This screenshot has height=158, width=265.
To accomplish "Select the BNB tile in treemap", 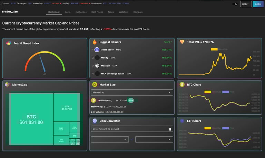I will [61, 140].
